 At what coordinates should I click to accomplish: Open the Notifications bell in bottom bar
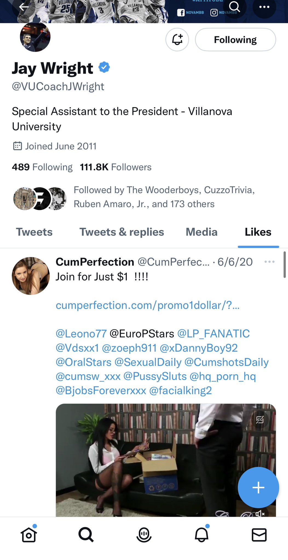(201, 535)
